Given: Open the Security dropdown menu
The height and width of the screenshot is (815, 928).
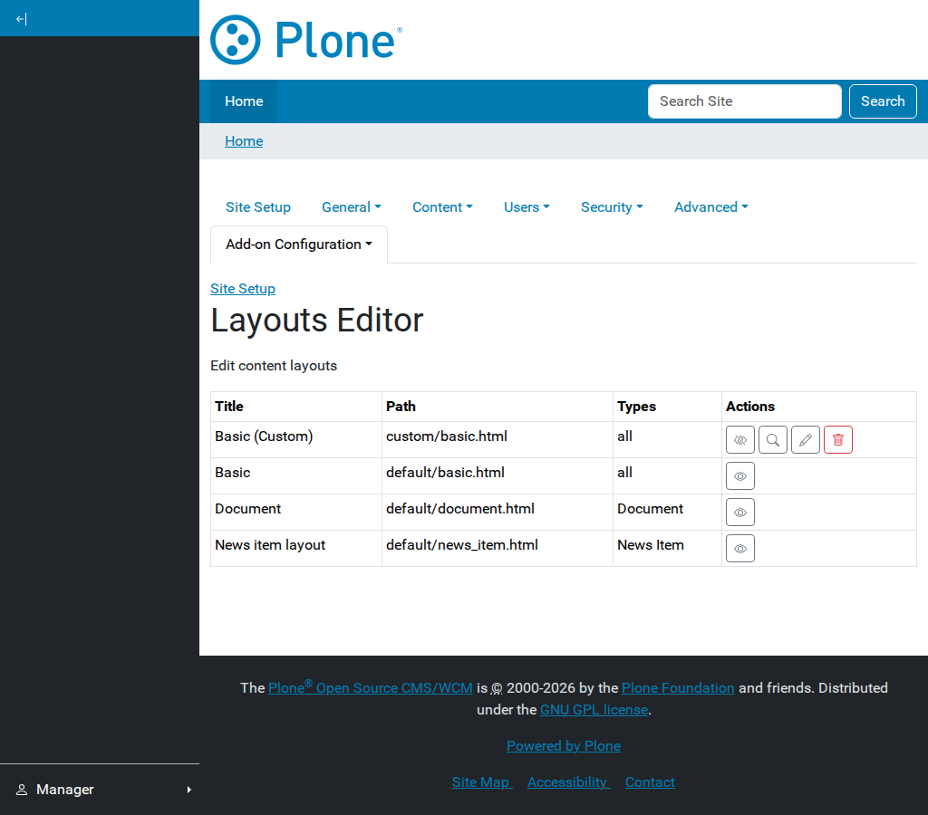Looking at the screenshot, I should pos(612,207).
